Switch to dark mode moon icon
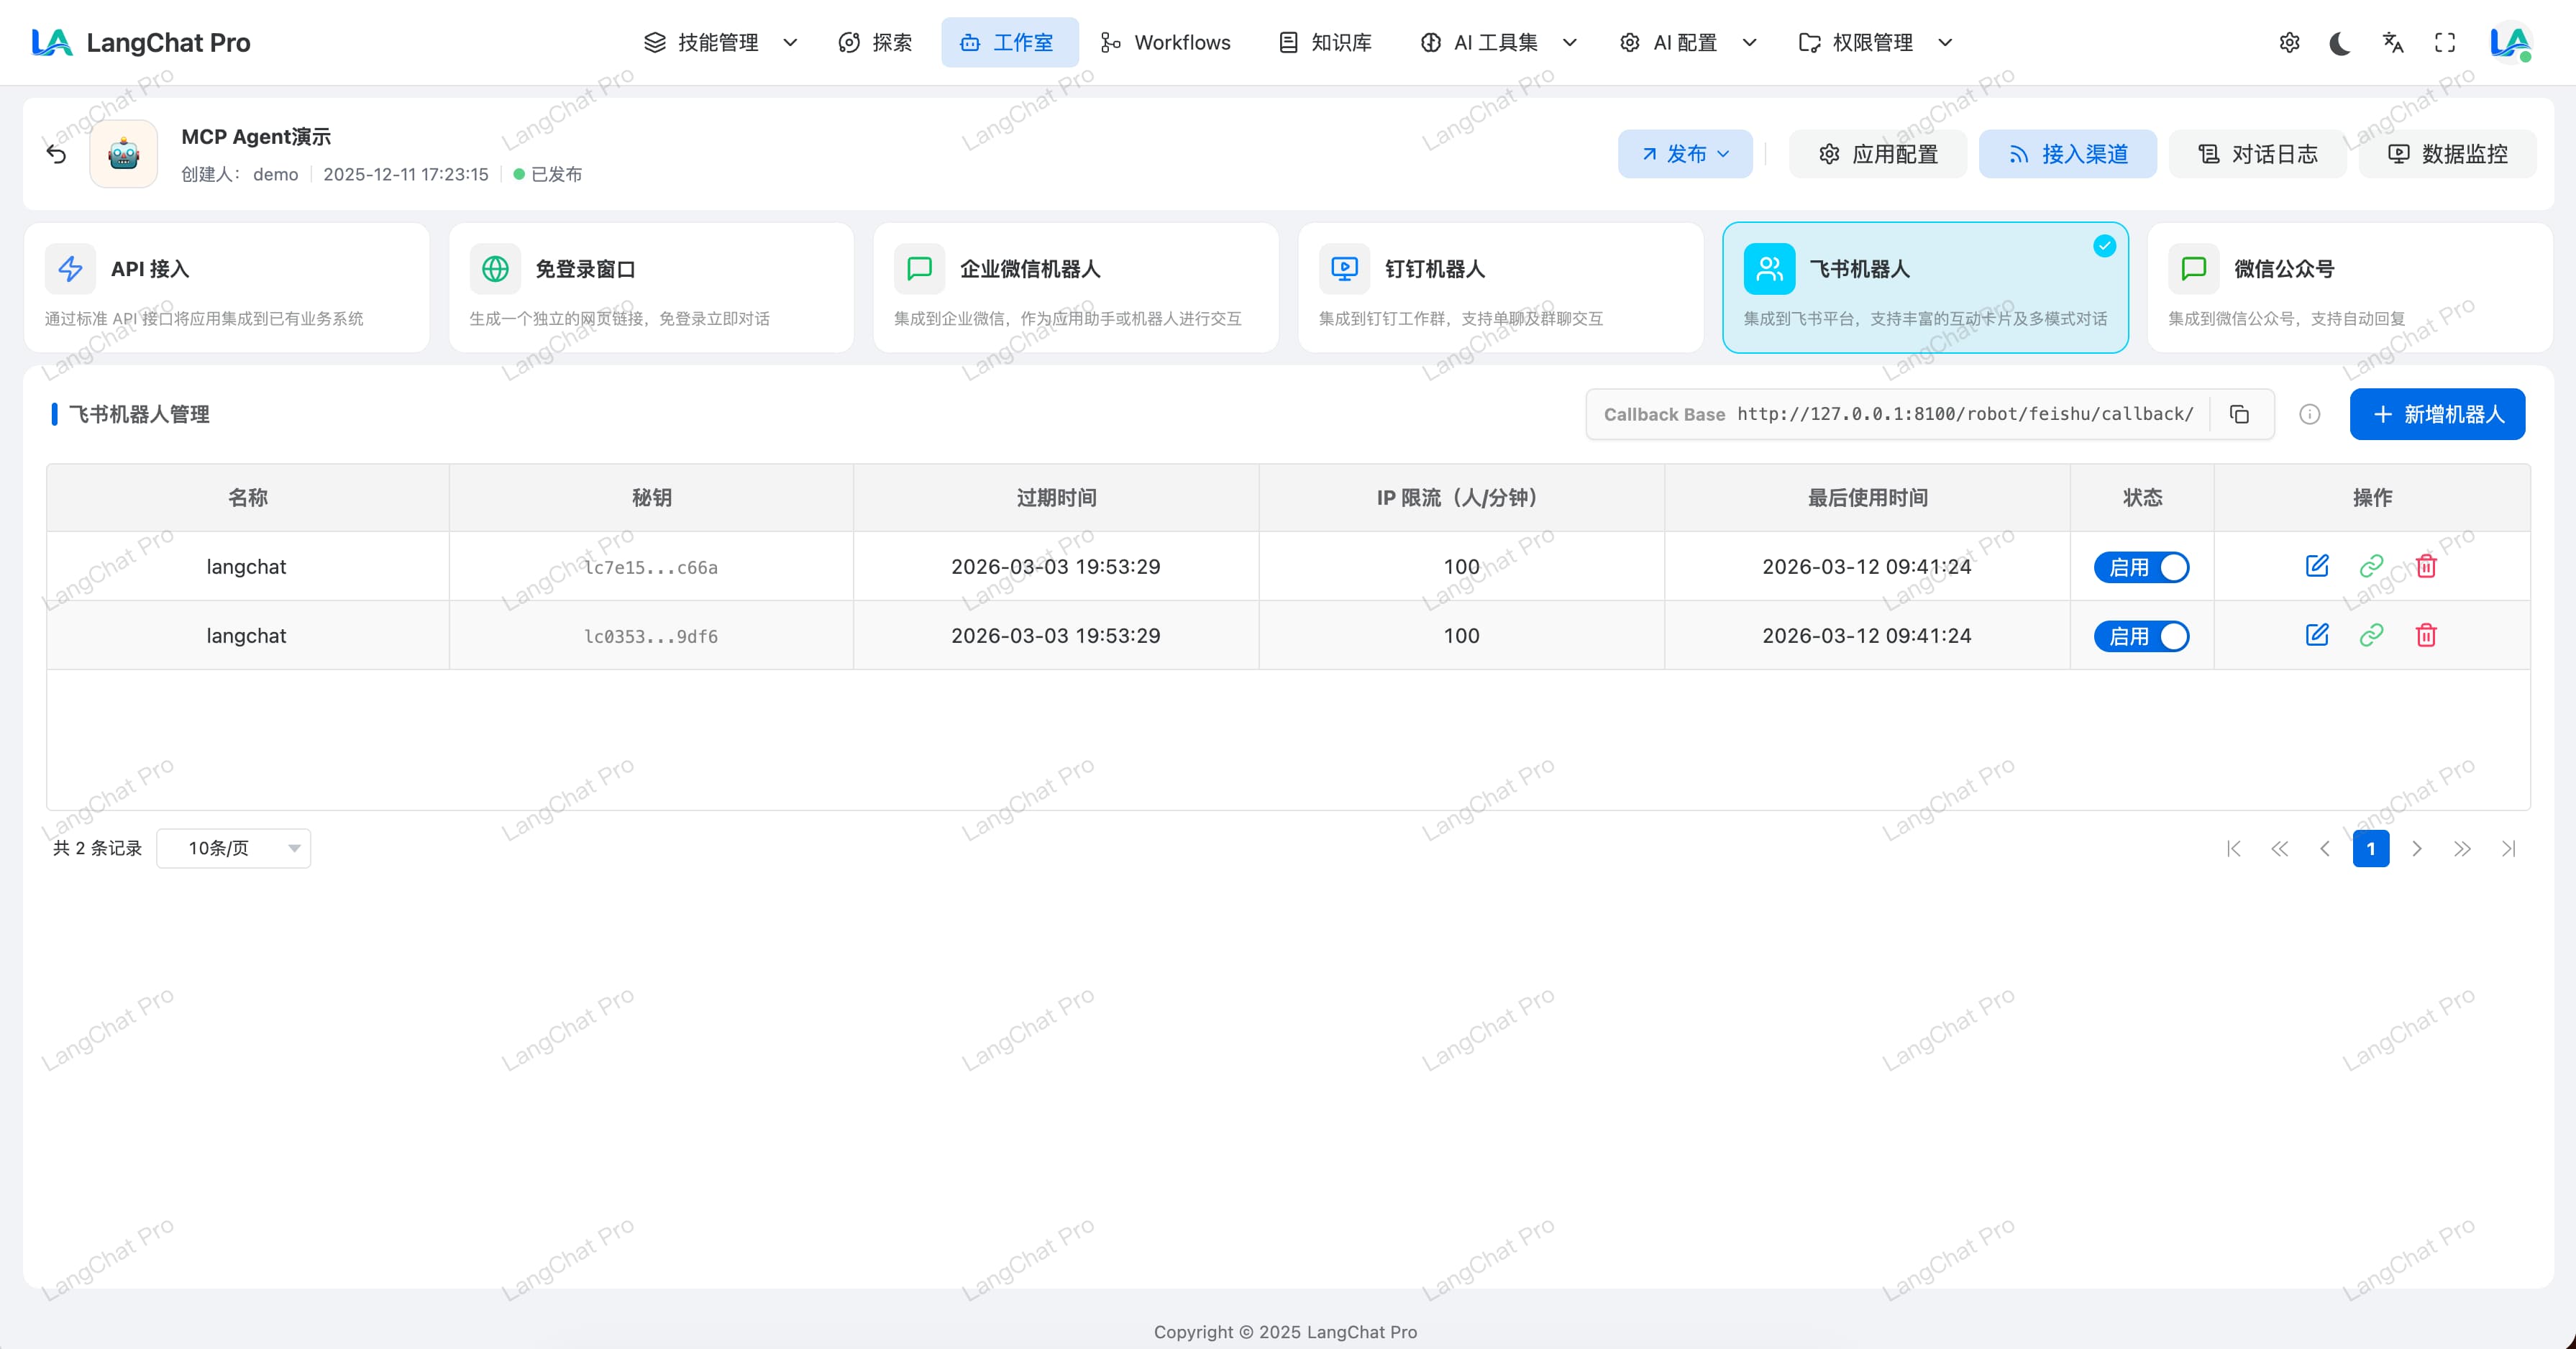The height and width of the screenshot is (1349, 2576). 2340,43
